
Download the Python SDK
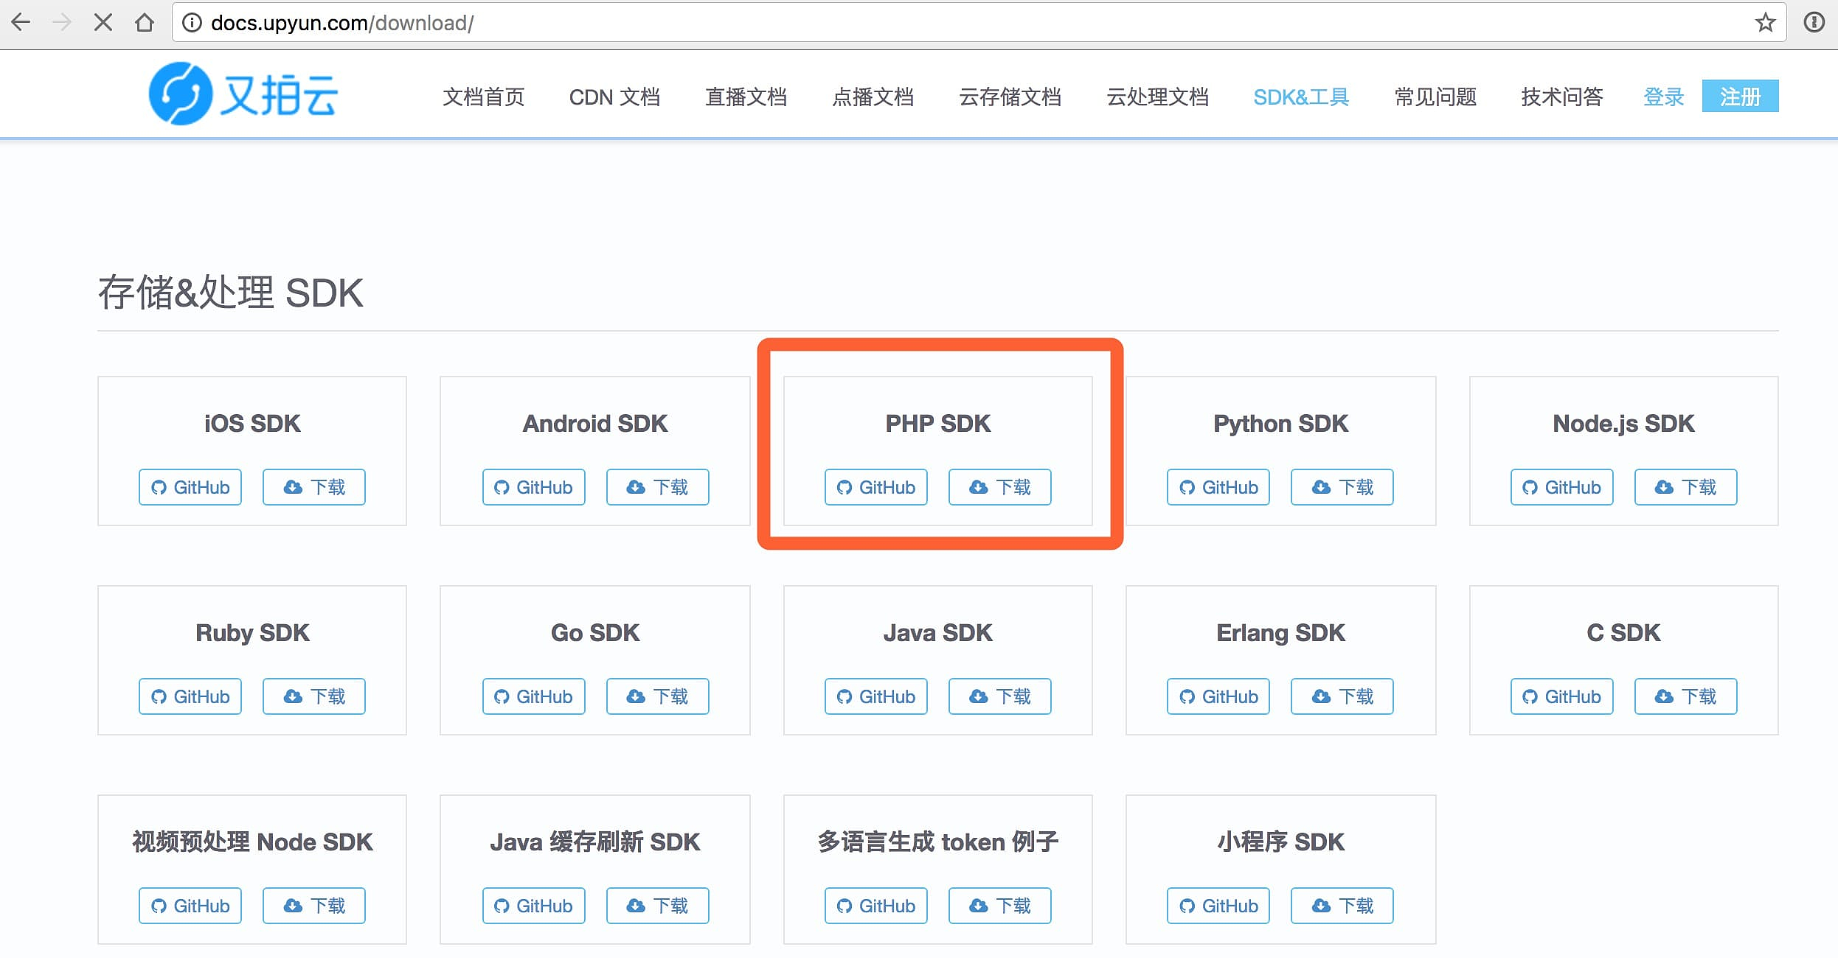coord(1342,487)
